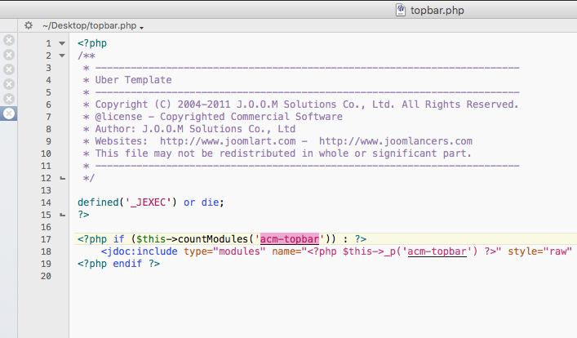
Task: Open the gear menu beside file path
Action: click(29, 25)
